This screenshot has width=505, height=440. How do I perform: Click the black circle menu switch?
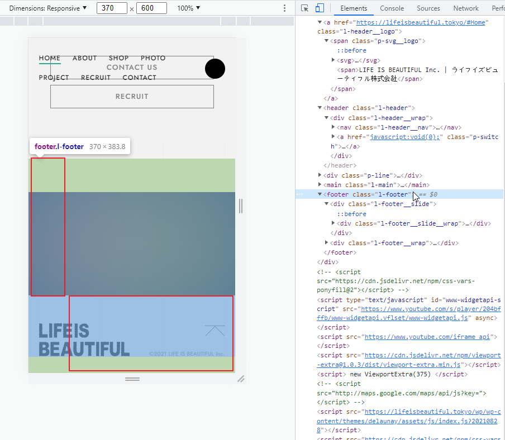[x=215, y=69]
